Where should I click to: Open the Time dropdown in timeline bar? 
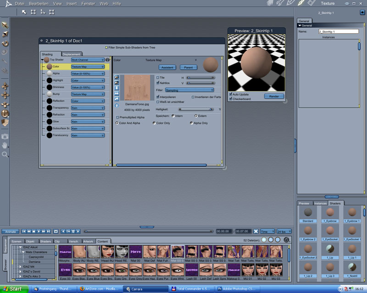[267, 231]
